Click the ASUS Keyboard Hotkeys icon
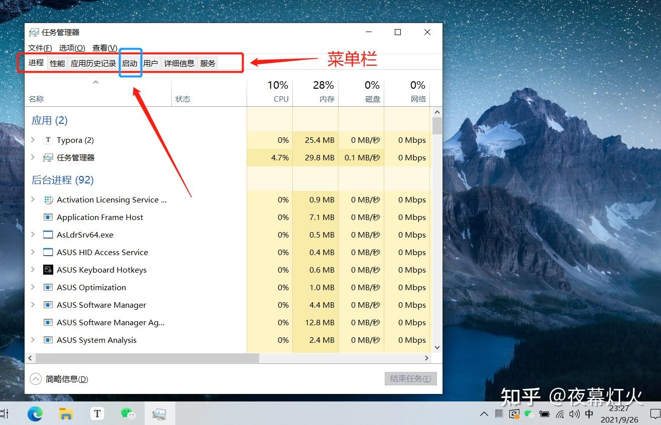 tap(48, 270)
